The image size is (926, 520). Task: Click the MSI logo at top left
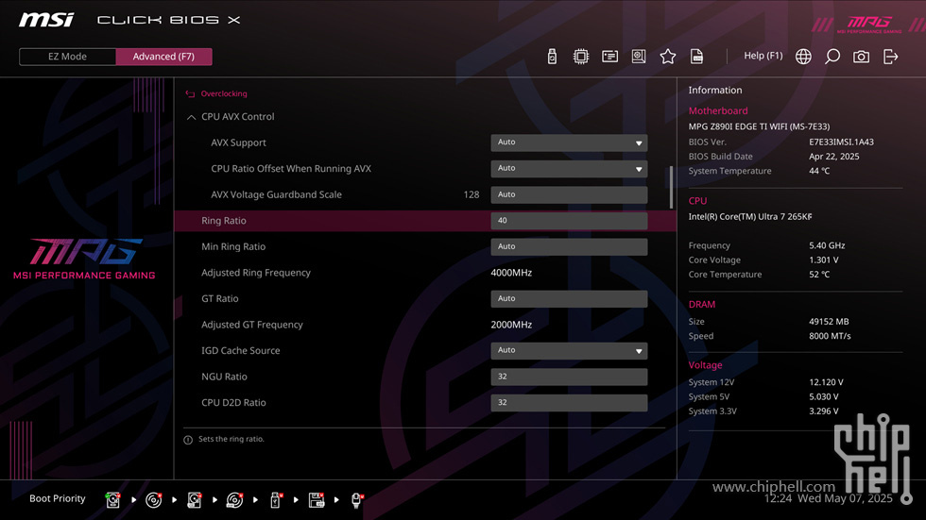[46, 20]
